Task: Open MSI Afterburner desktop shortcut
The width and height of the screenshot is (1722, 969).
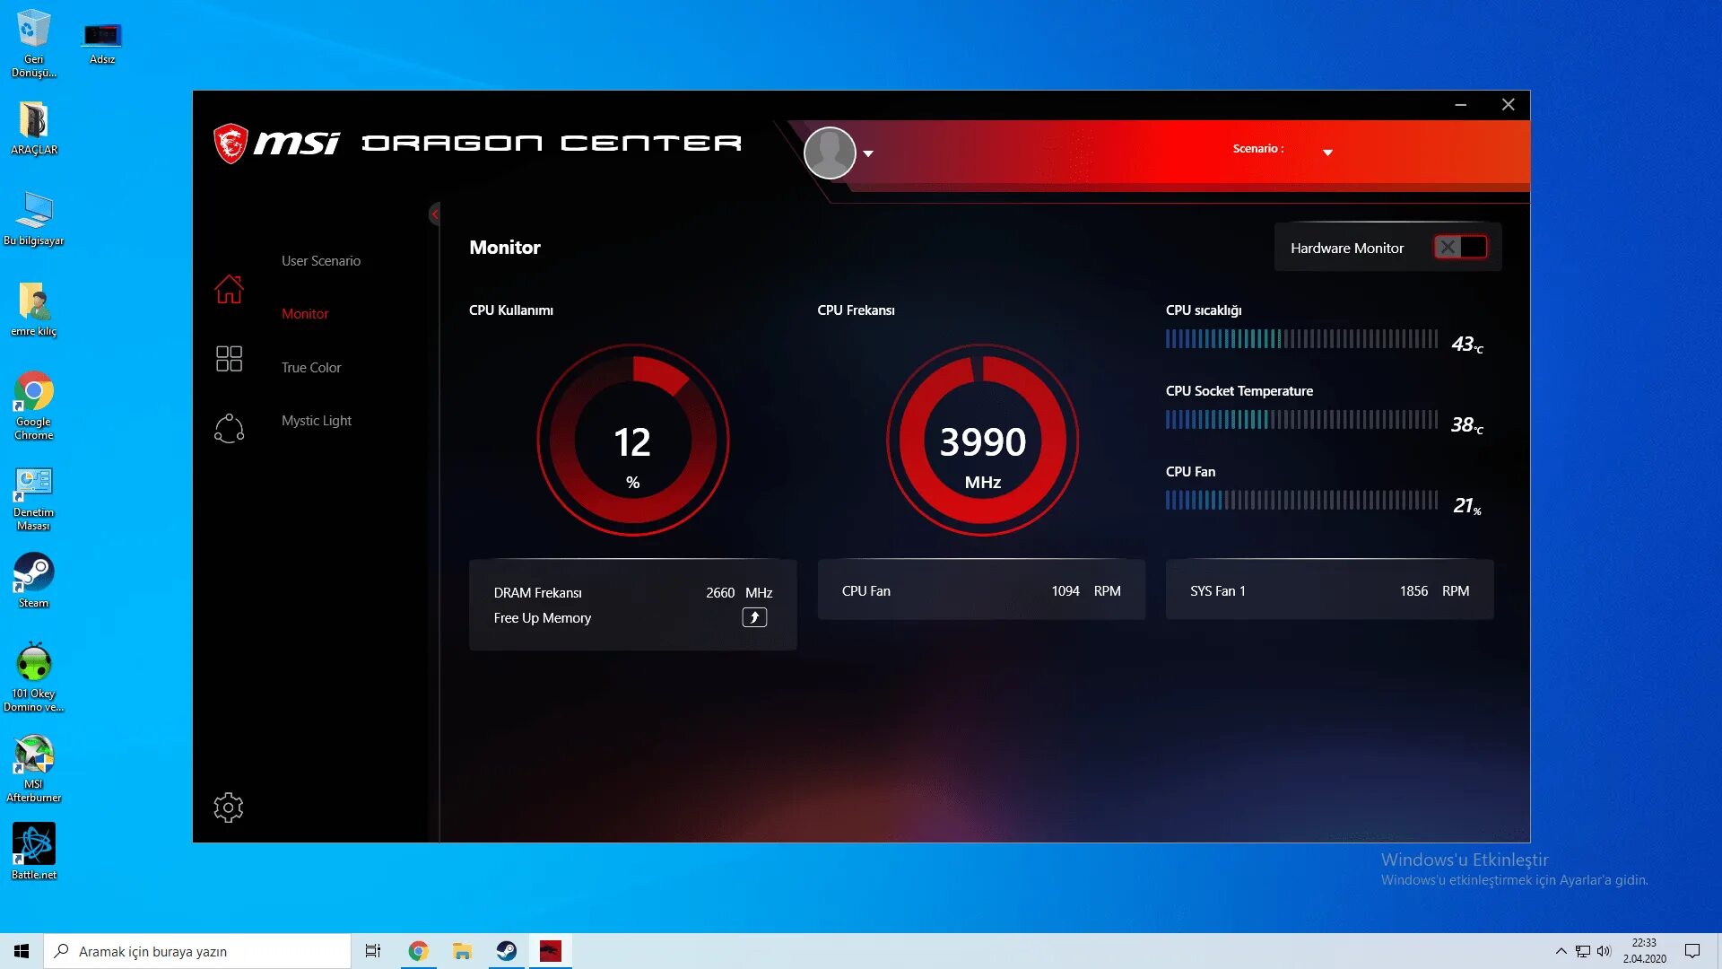Action: pyautogui.click(x=33, y=768)
